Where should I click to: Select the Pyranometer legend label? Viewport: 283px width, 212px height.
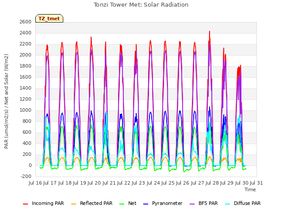click(x=167, y=203)
